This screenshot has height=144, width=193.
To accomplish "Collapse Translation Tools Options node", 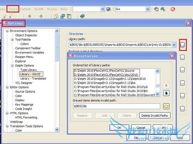I will tap(7, 126).
